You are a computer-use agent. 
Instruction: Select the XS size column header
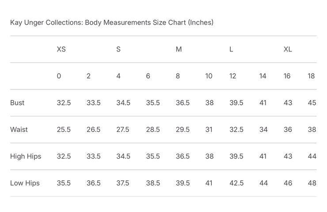[61, 49]
